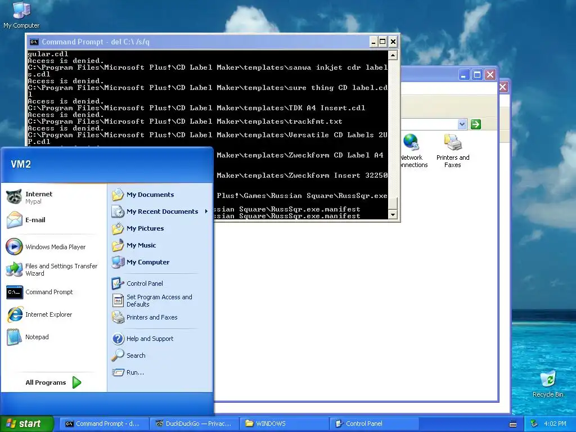Click the keyboard tray icon

coord(513,424)
